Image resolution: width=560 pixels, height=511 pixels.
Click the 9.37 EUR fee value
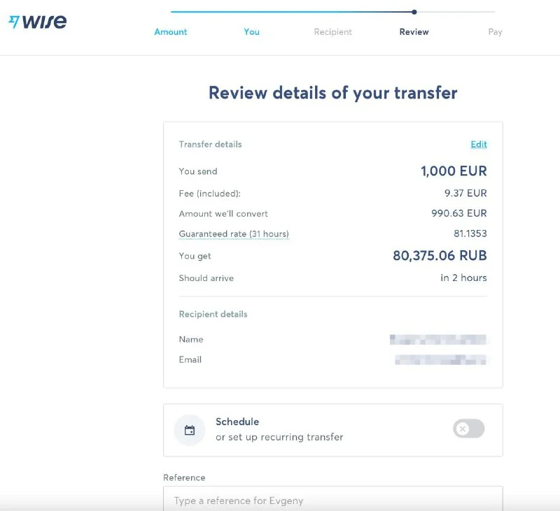(x=464, y=193)
